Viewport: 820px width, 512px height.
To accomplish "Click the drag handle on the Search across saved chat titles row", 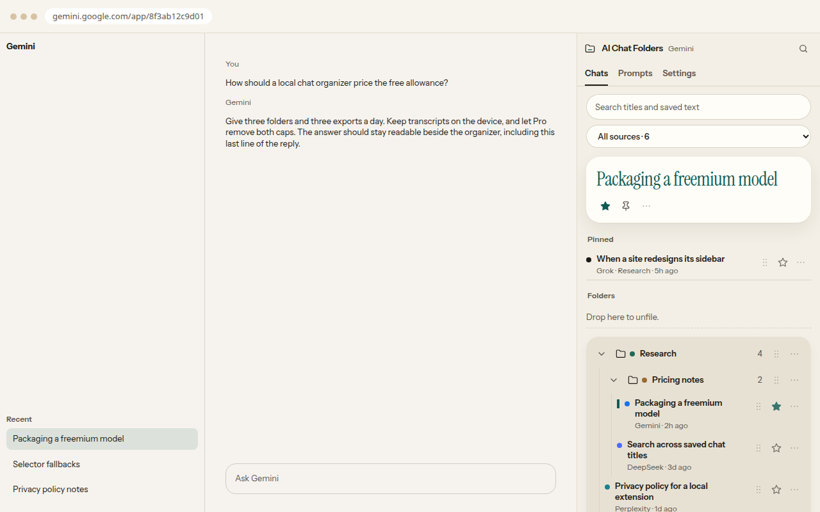I will (x=758, y=448).
